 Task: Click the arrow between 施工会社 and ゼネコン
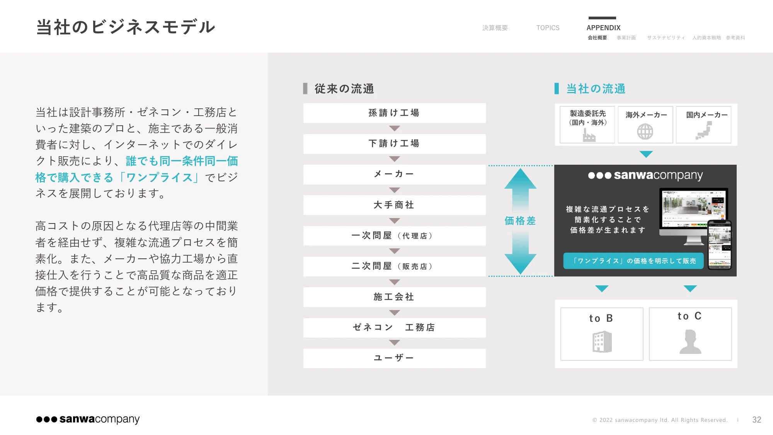[x=394, y=312]
